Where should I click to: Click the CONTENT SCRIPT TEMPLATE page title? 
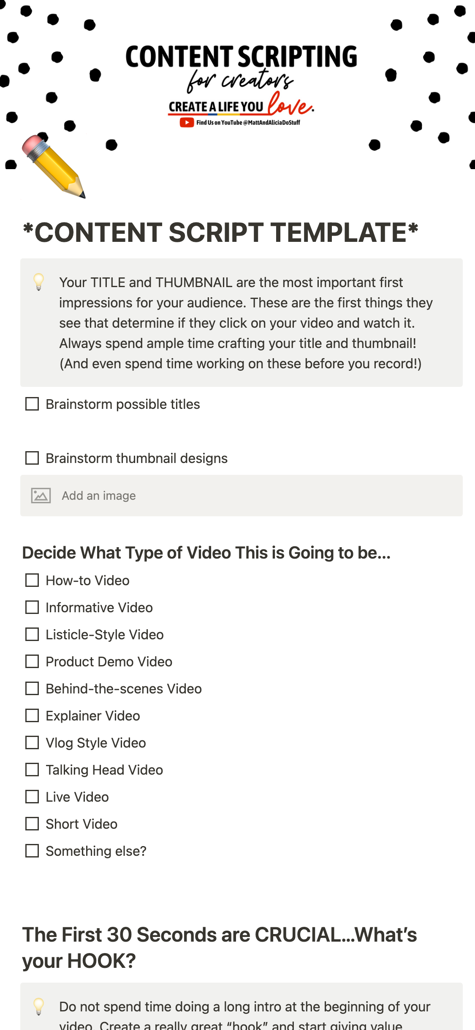(220, 233)
